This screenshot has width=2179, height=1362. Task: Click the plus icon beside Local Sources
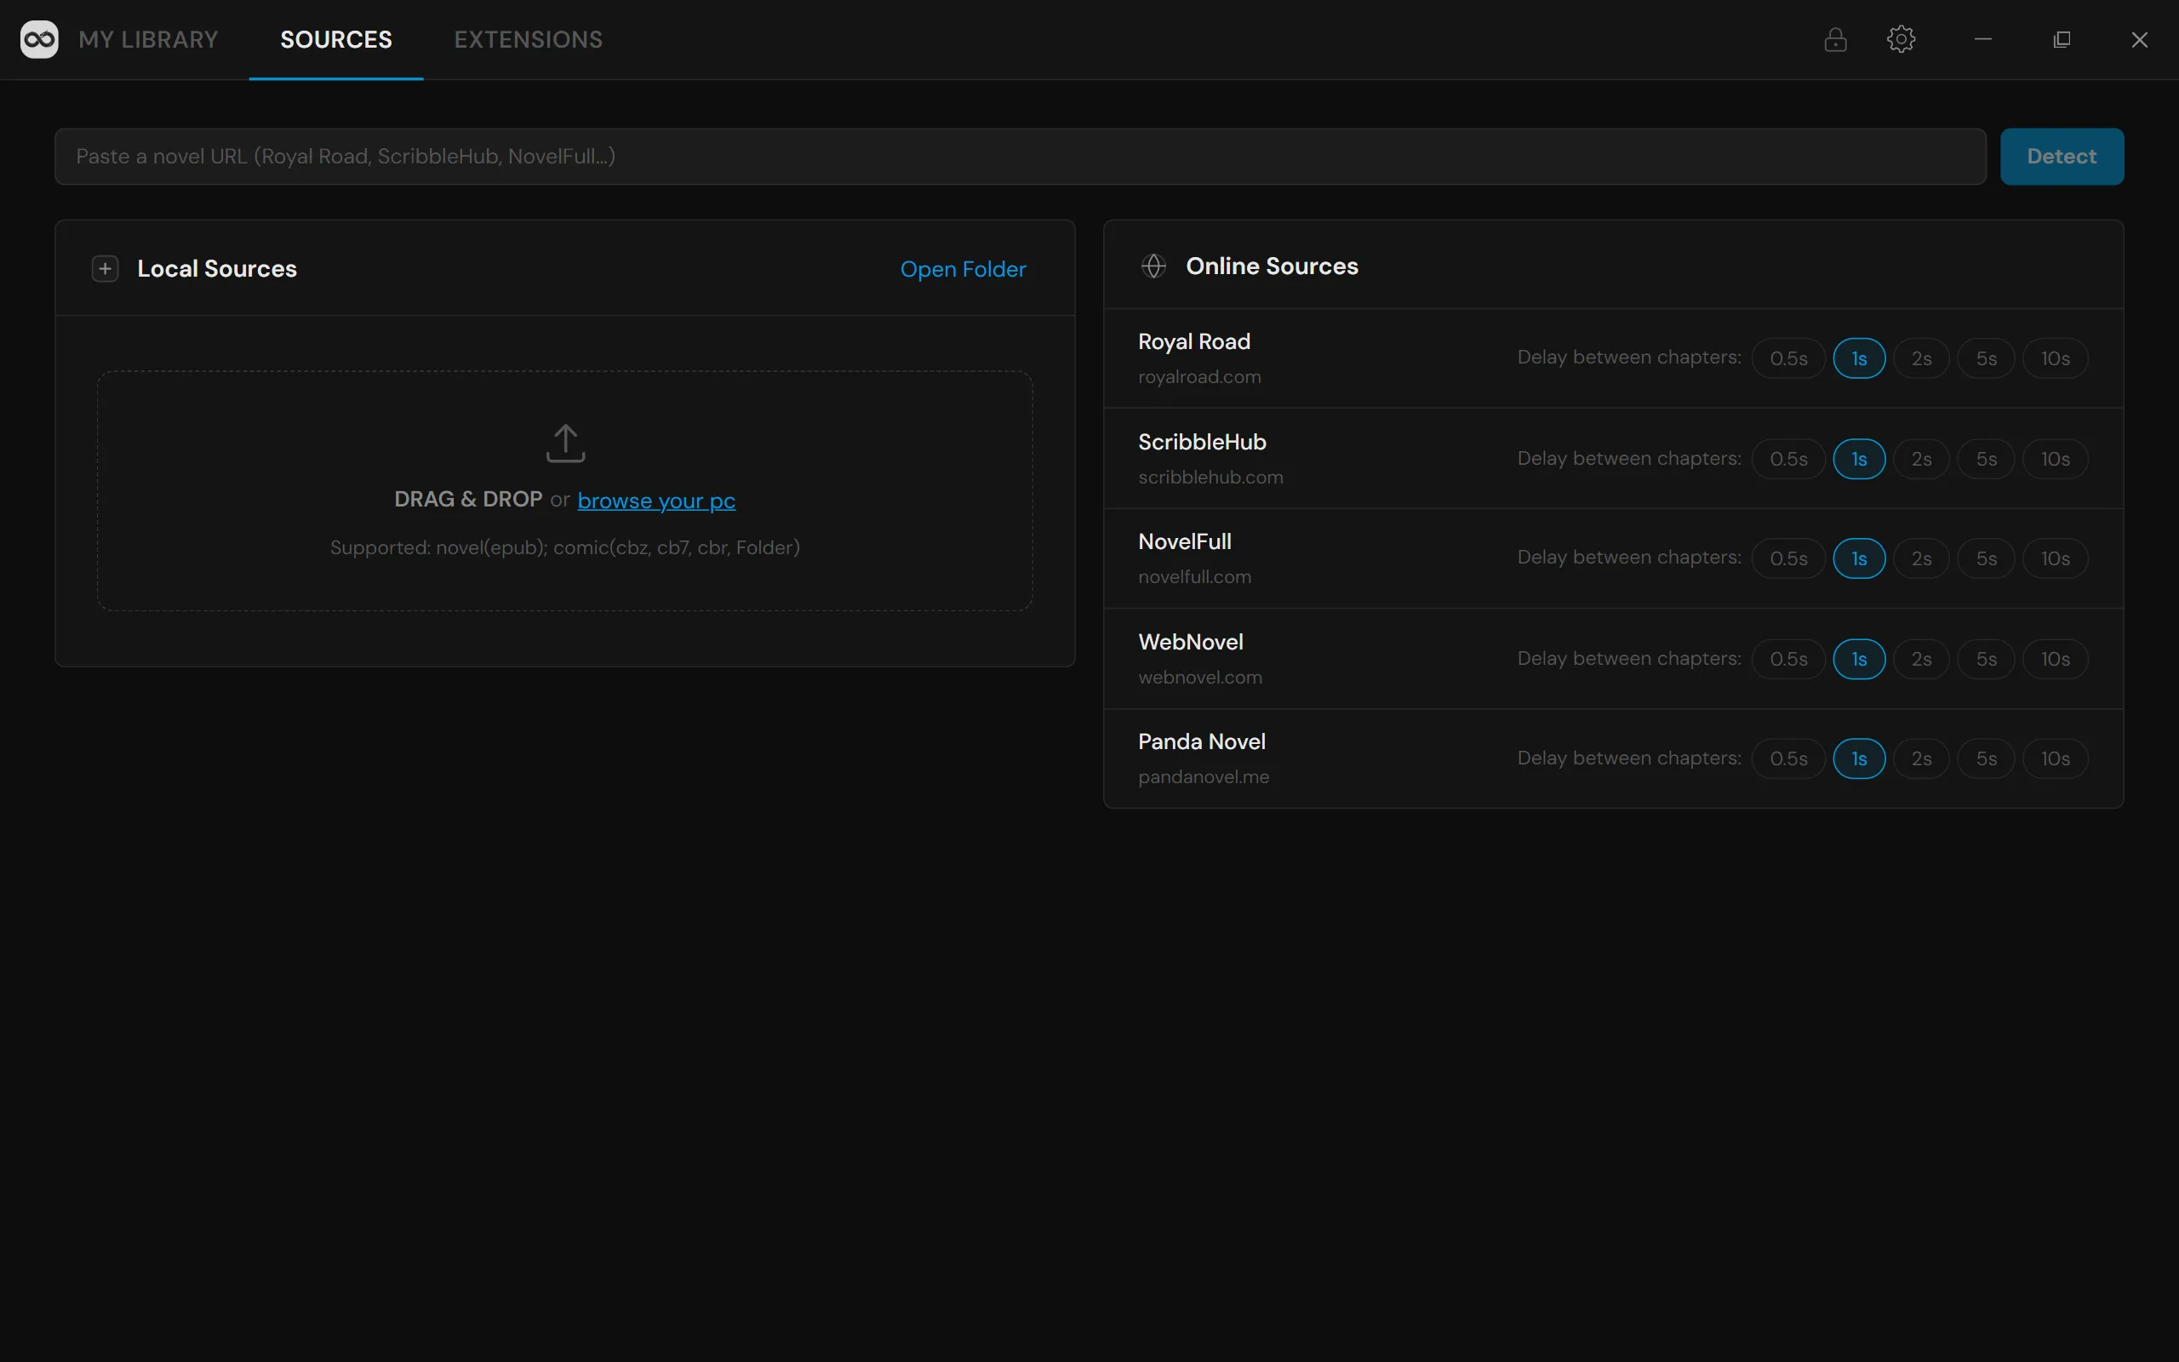[106, 268]
